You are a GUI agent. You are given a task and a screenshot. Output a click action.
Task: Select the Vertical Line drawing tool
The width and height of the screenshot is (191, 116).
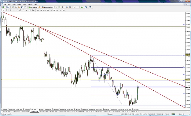click(x=10, y=10)
